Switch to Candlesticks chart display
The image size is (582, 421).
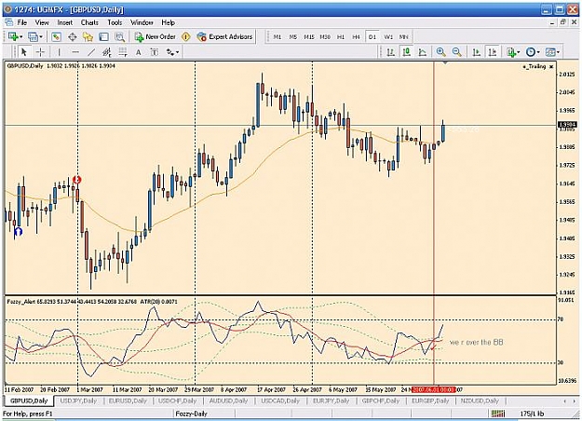406,52
